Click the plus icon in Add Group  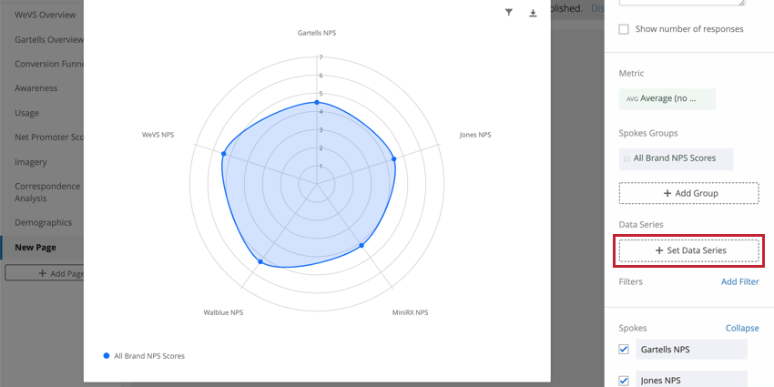tap(667, 193)
